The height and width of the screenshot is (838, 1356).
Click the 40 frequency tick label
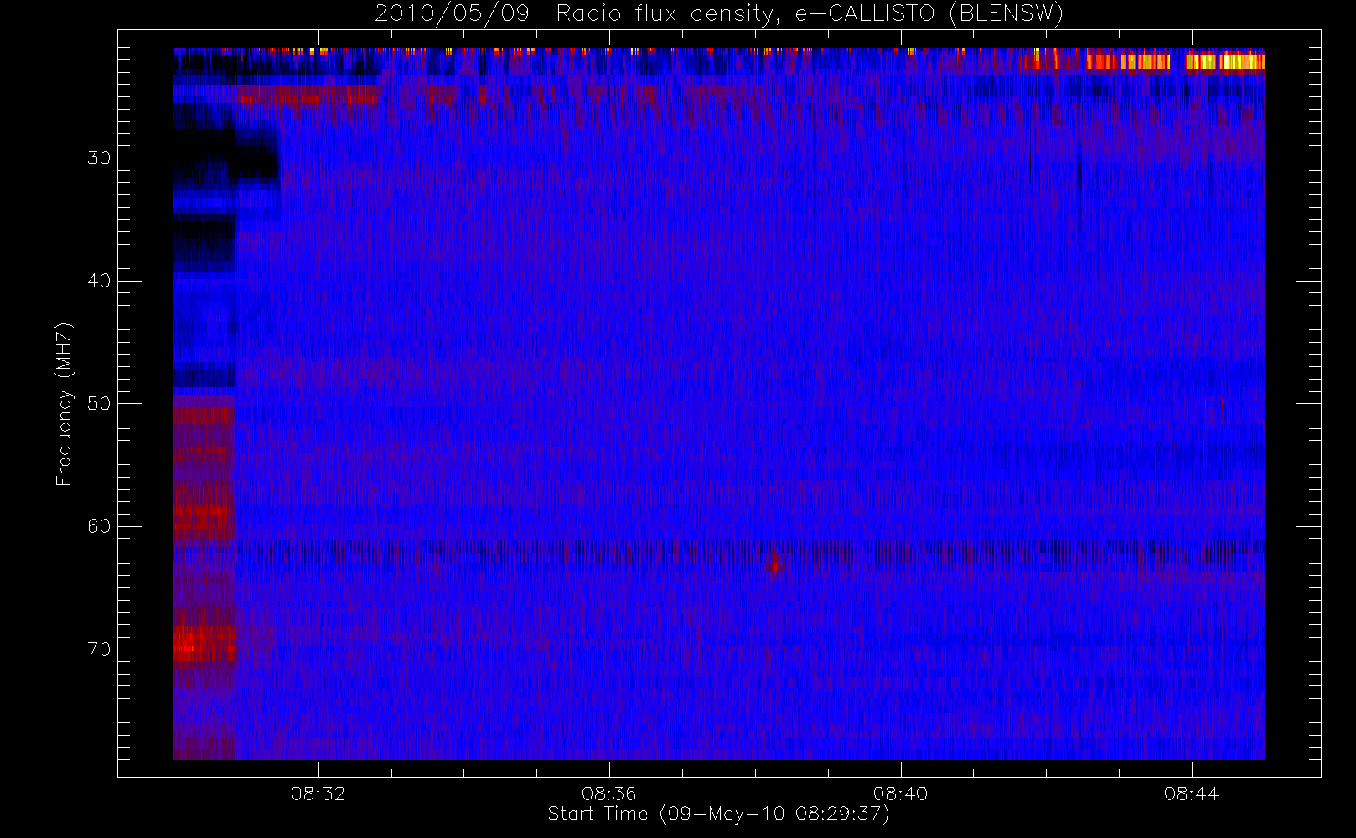point(99,281)
